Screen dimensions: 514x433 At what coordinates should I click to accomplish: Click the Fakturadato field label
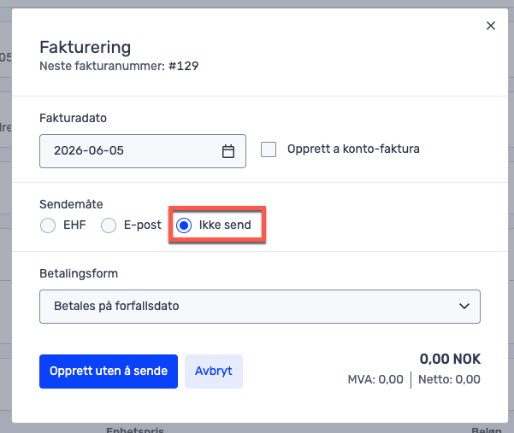pos(73,118)
